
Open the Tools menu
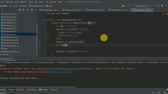pos(41,2)
